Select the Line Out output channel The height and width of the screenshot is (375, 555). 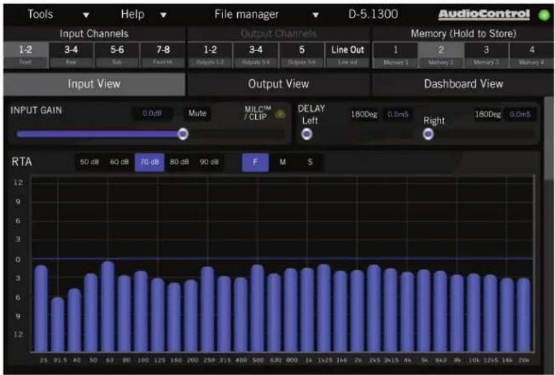(348, 55)
